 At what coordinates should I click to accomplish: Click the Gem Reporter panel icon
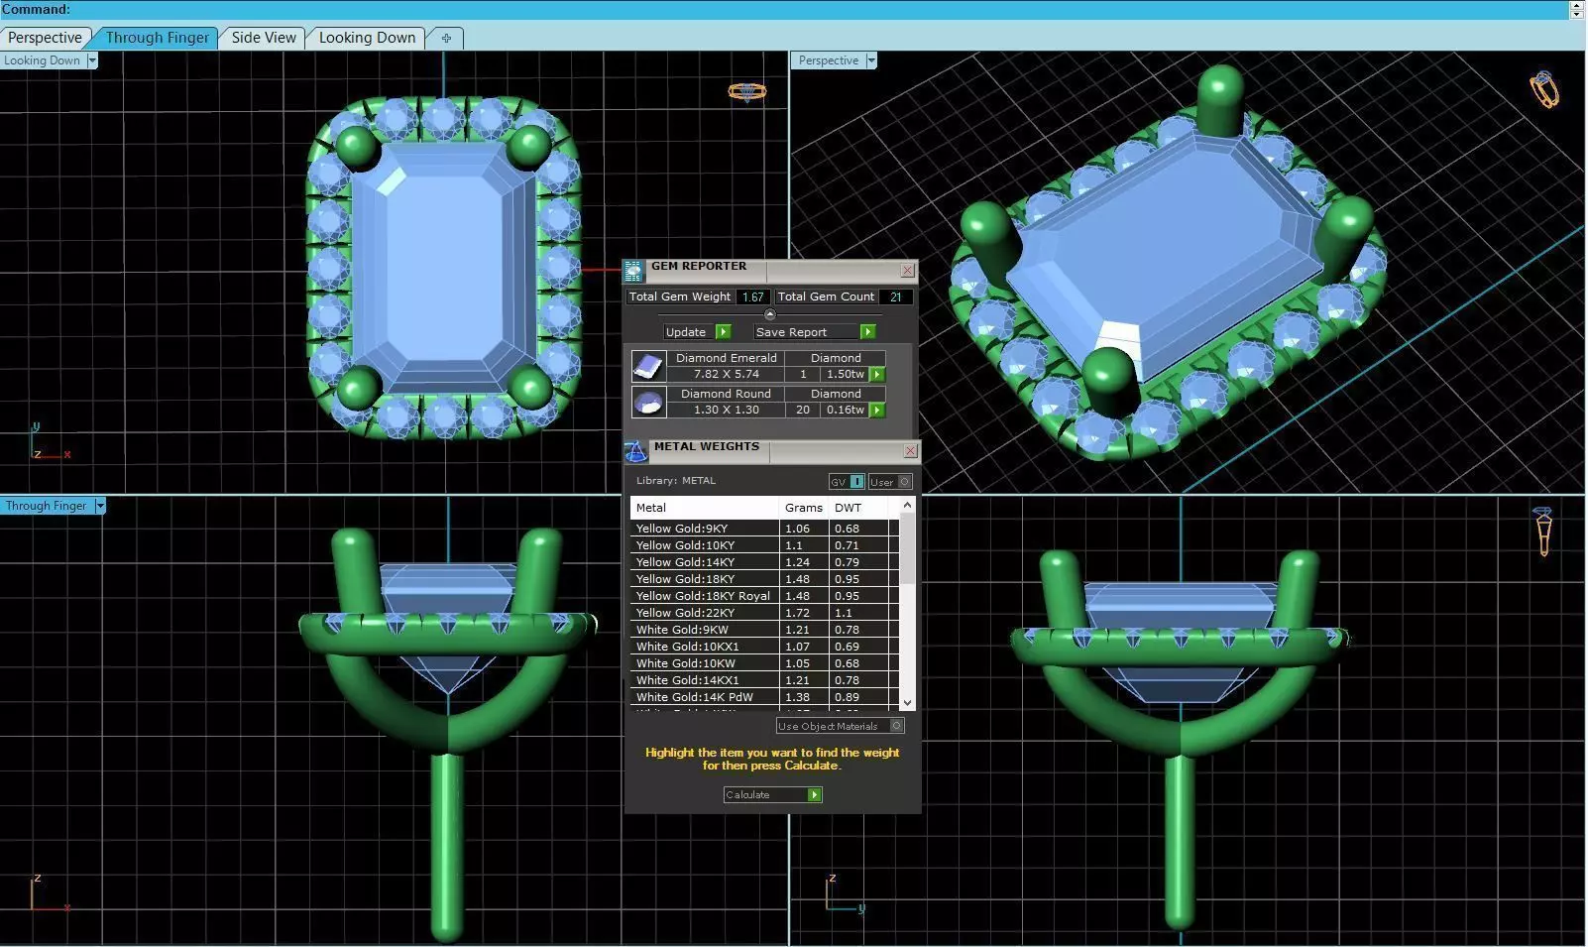point(633,271)
